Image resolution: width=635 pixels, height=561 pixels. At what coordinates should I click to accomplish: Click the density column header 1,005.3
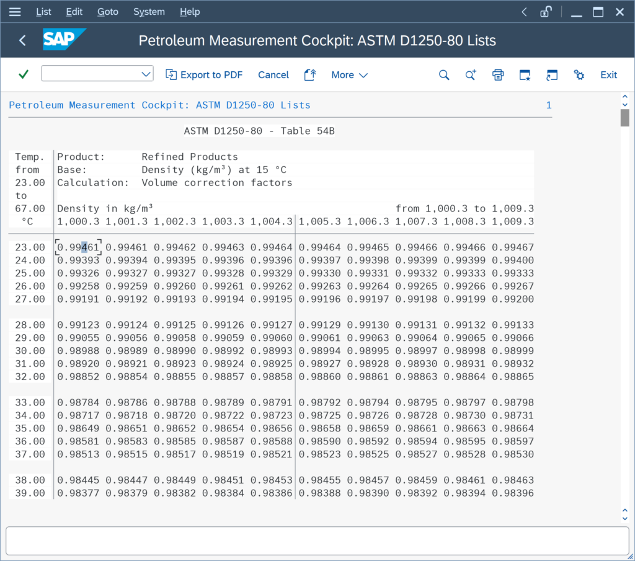coord(319,221)
